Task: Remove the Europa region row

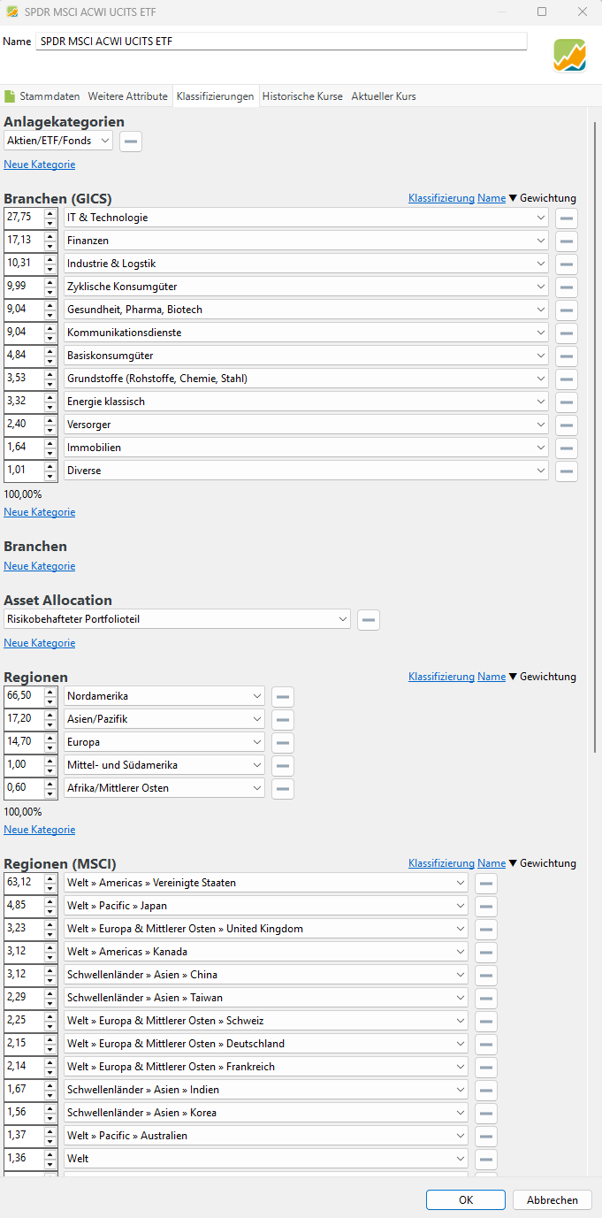Action: click(283, 742)
